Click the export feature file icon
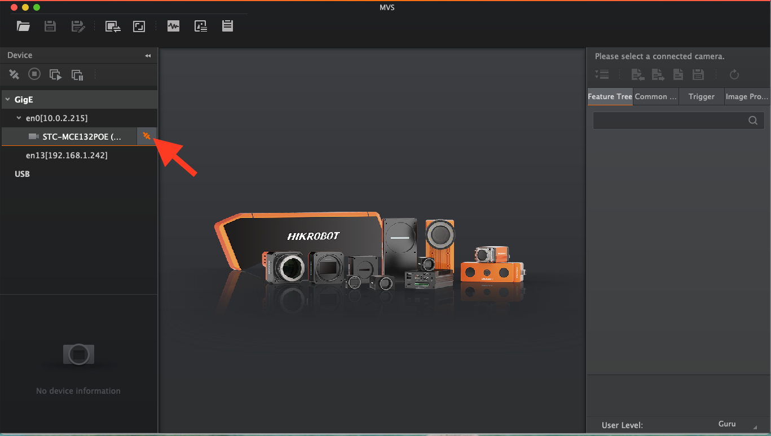 (658, 74)
